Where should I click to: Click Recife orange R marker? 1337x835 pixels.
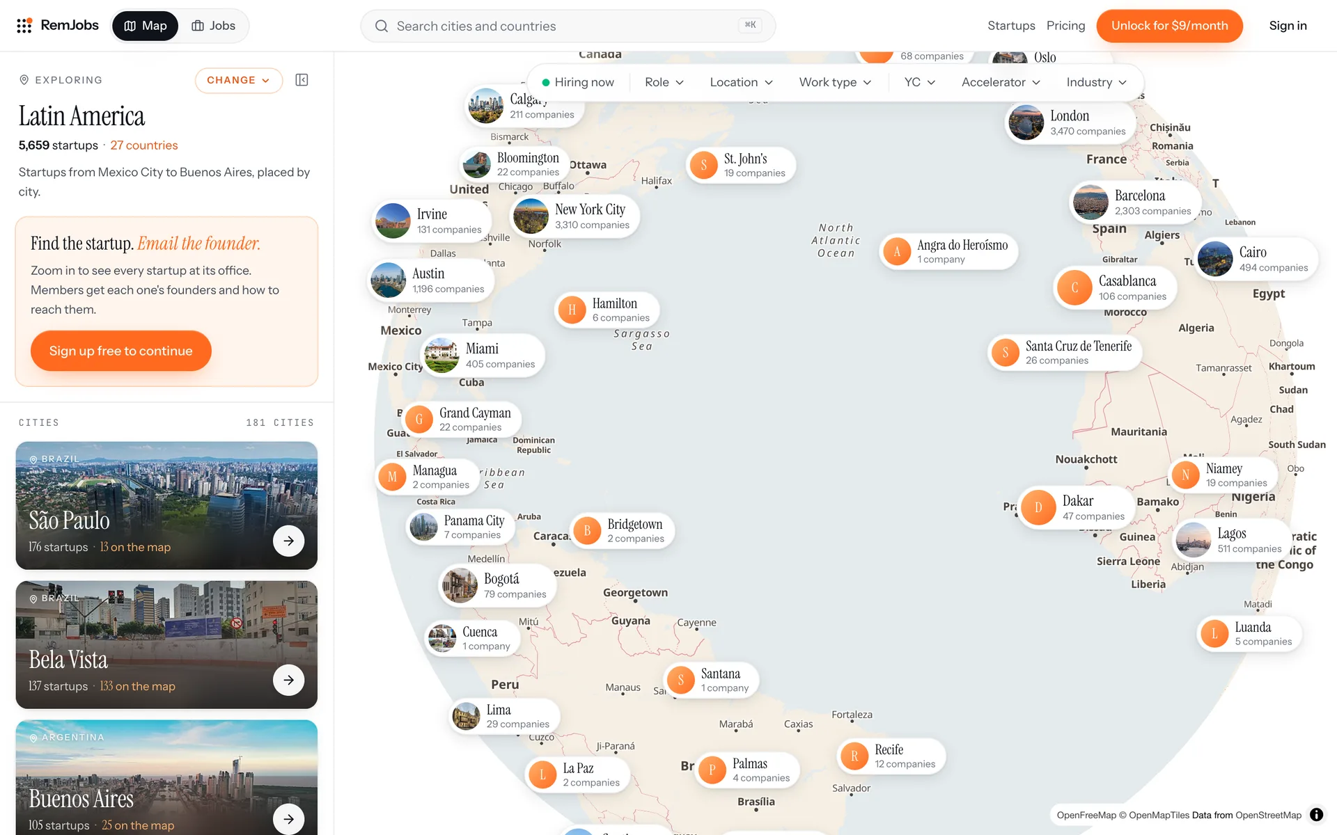854,756
